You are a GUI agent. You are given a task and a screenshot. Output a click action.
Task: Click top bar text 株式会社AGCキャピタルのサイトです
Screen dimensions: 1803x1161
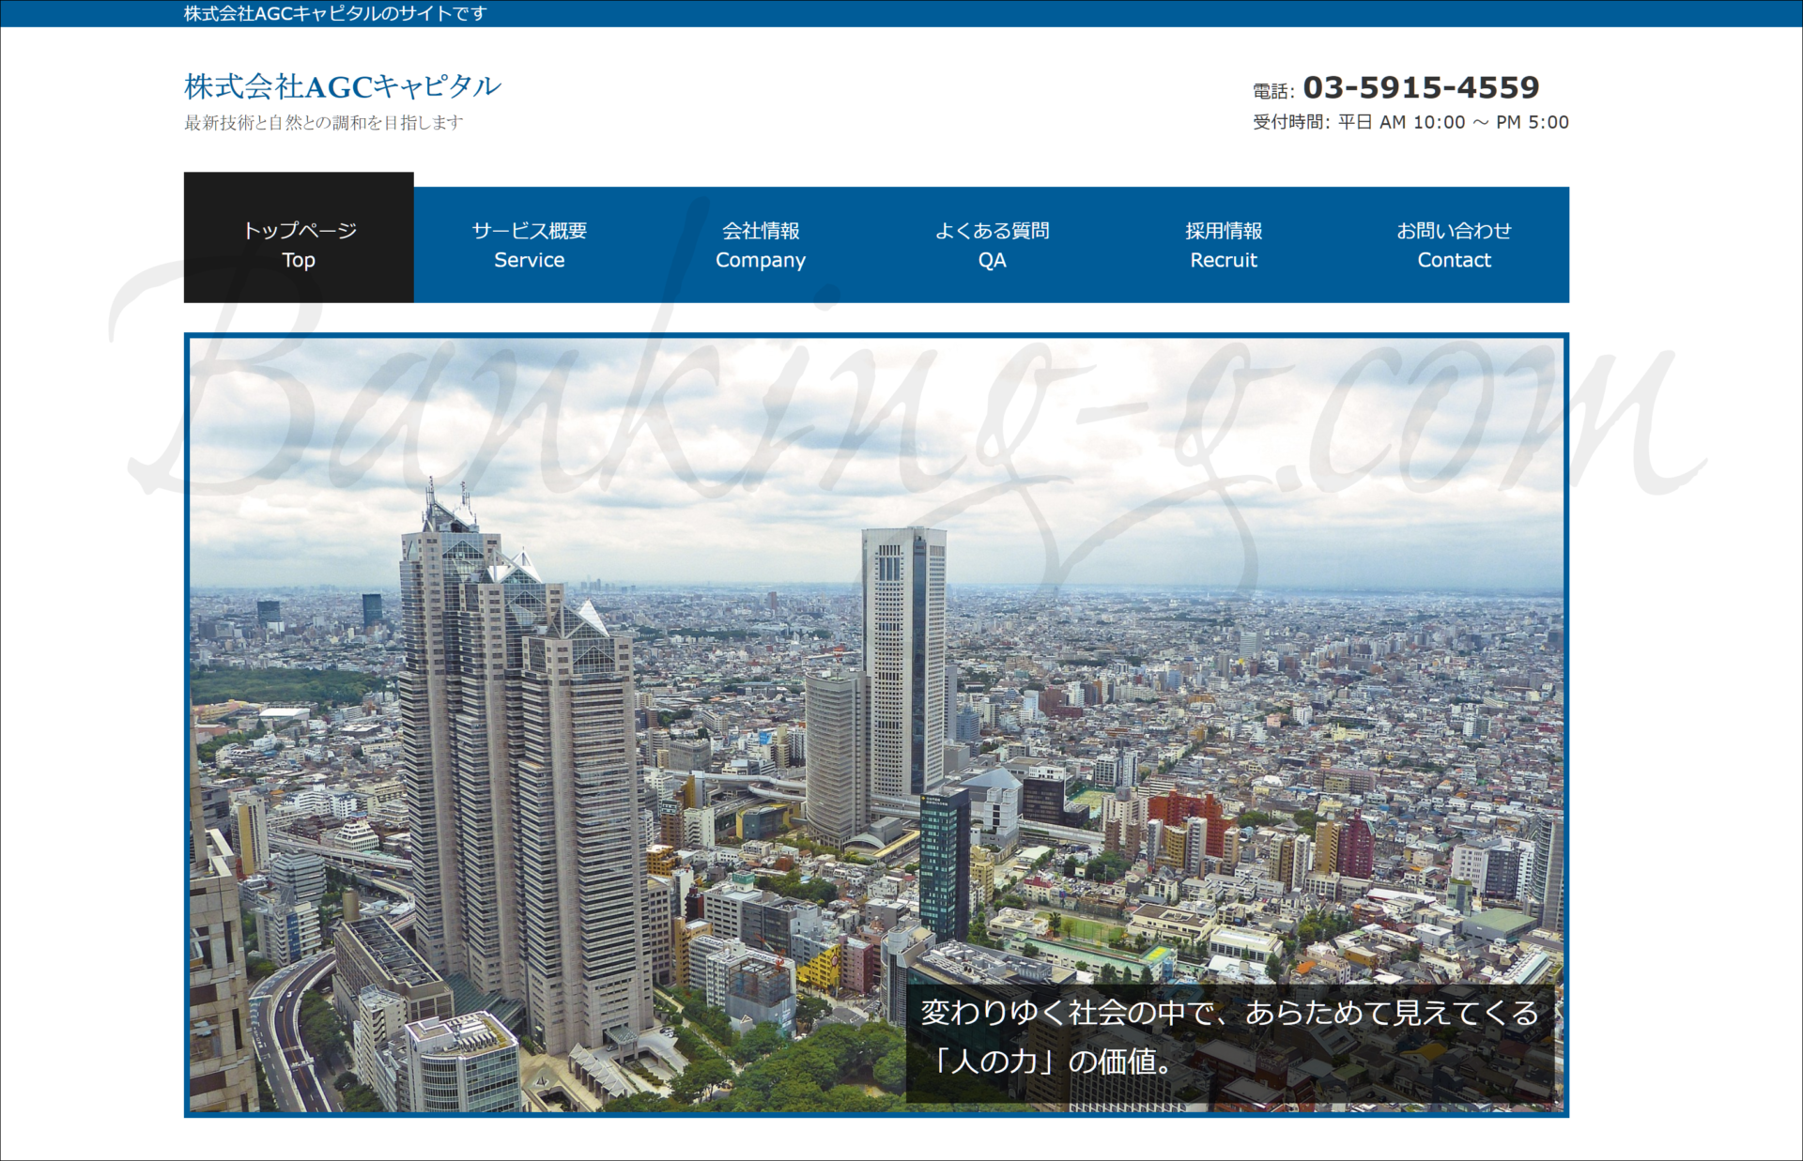tap(334, 13)
